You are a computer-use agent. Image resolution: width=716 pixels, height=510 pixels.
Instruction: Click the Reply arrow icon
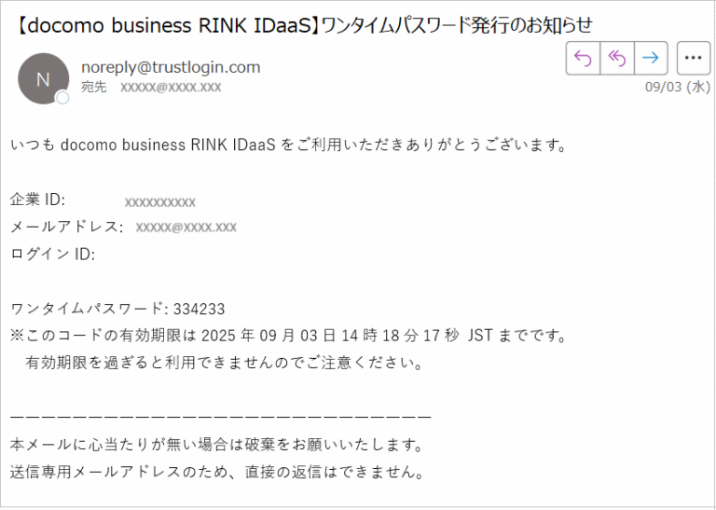click(583, 58)
